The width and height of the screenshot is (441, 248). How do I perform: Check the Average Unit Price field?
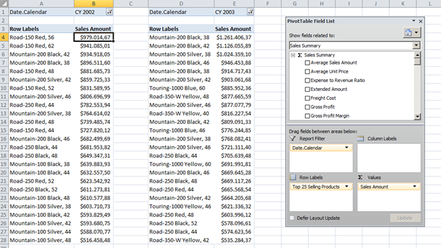pyautogui.click(x=307, y=72)
